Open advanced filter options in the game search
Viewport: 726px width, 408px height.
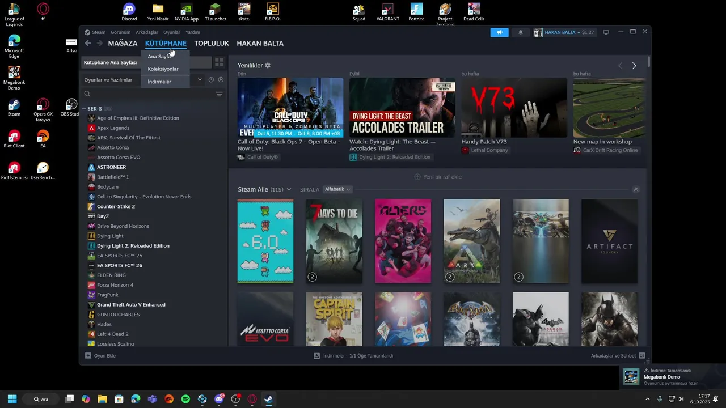click(219, 94)
